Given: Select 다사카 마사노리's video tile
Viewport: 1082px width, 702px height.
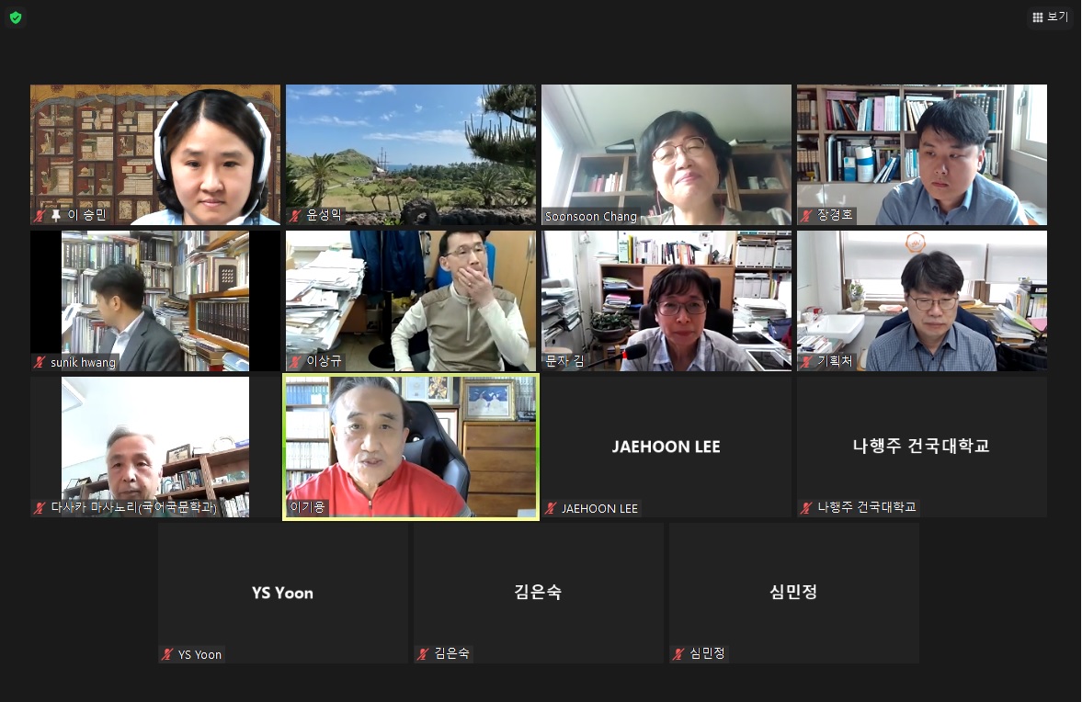Looking at the screenshot, I should [x=155, y=447].
